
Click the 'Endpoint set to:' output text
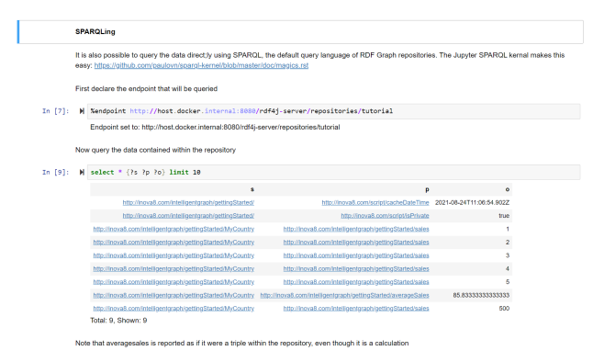215,127
